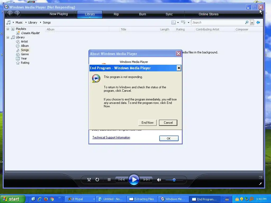Collapse the Library tree node
271x203 pixels.
click(x=8, y=37)
